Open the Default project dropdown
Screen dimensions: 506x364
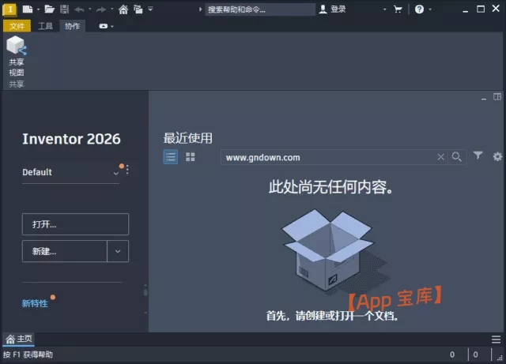click(x=70, y=172)
